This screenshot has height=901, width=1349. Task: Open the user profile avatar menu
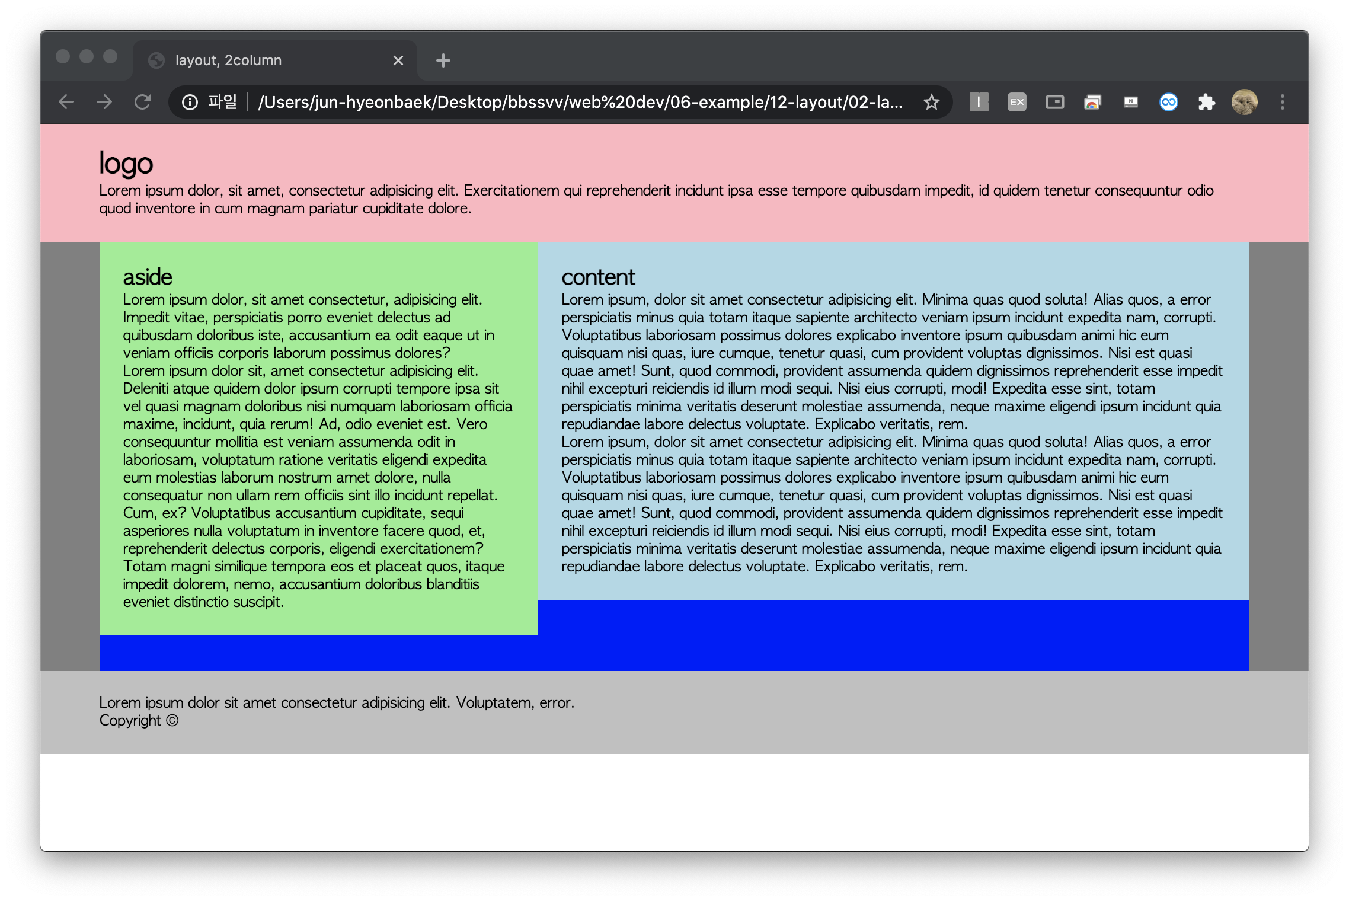pyautogui.click(x=1244, y=102)
